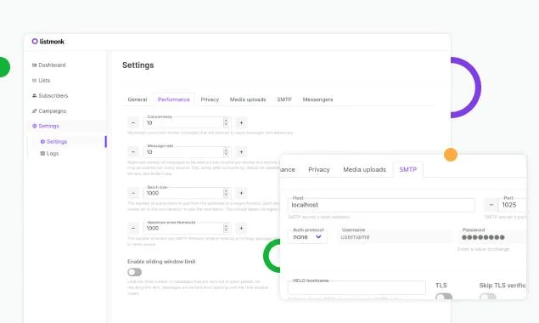Increase the Batch size with plus

[241, 193]
